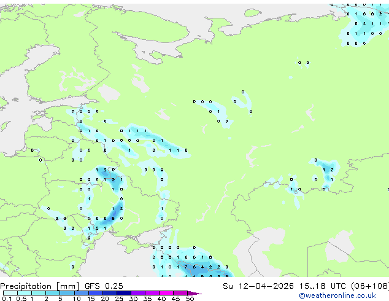Screen dimensions: 389x301
Task: Select the 10–15 mm legend swatch
Action: point(82,293)
